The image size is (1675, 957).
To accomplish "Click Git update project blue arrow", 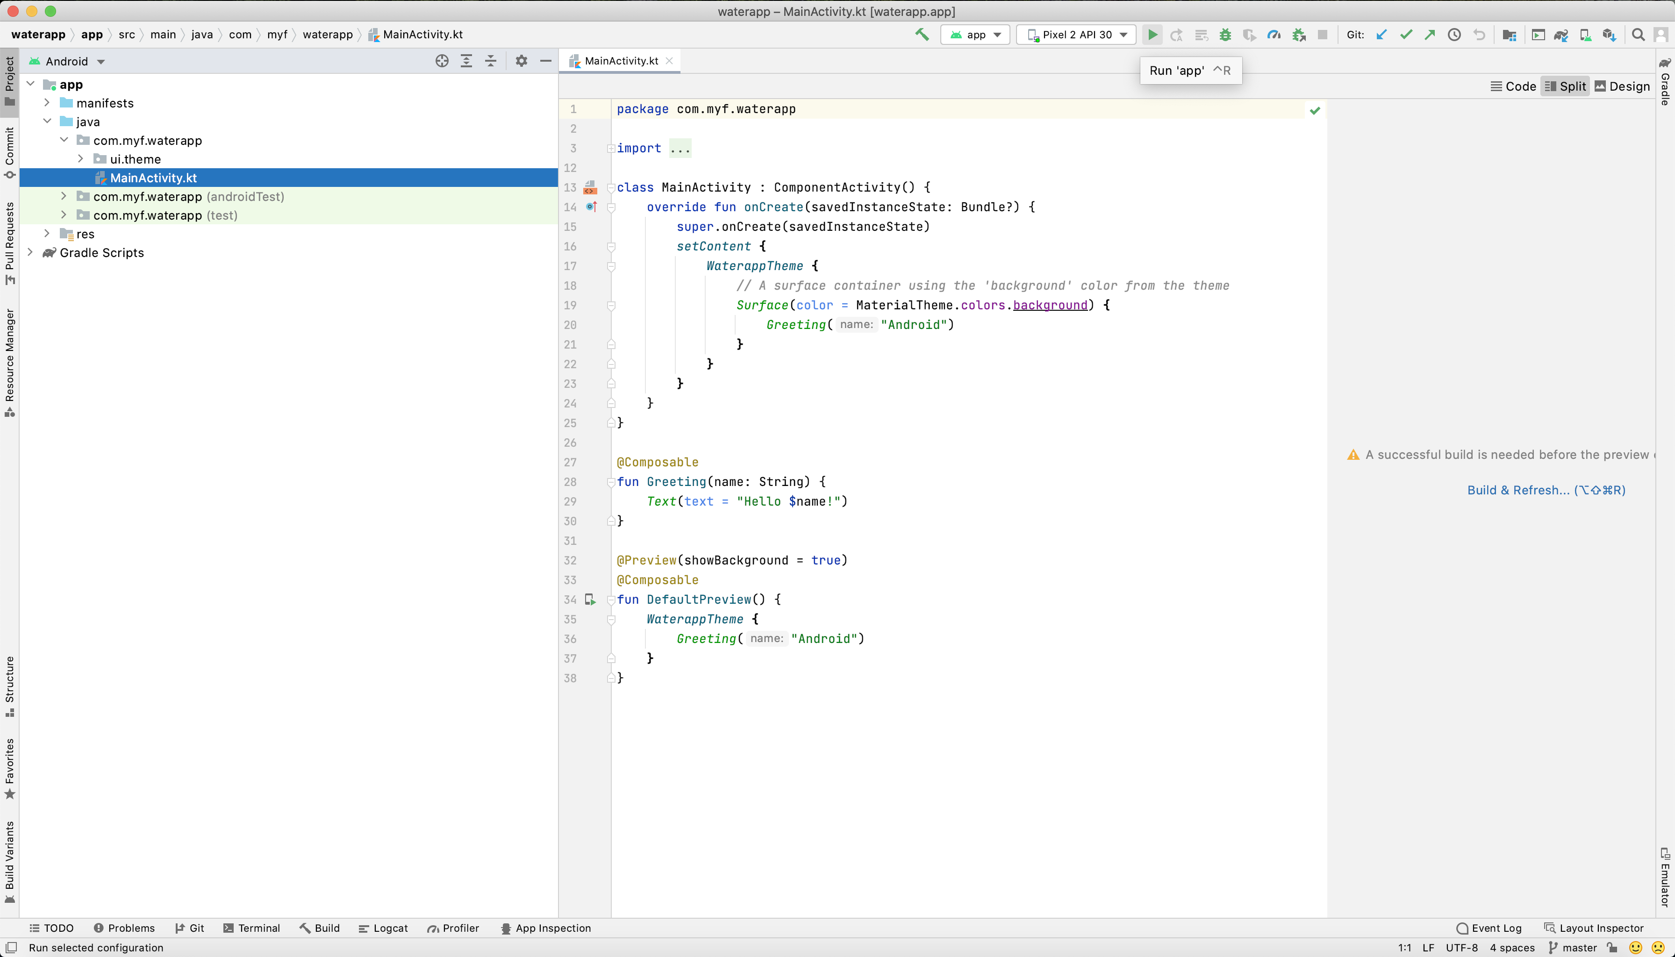I will pos(1381,34).
